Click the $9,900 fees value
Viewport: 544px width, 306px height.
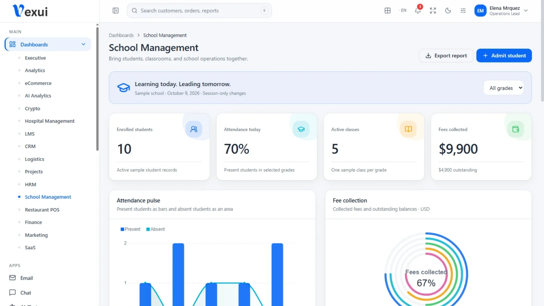click(x=458, y=149)
